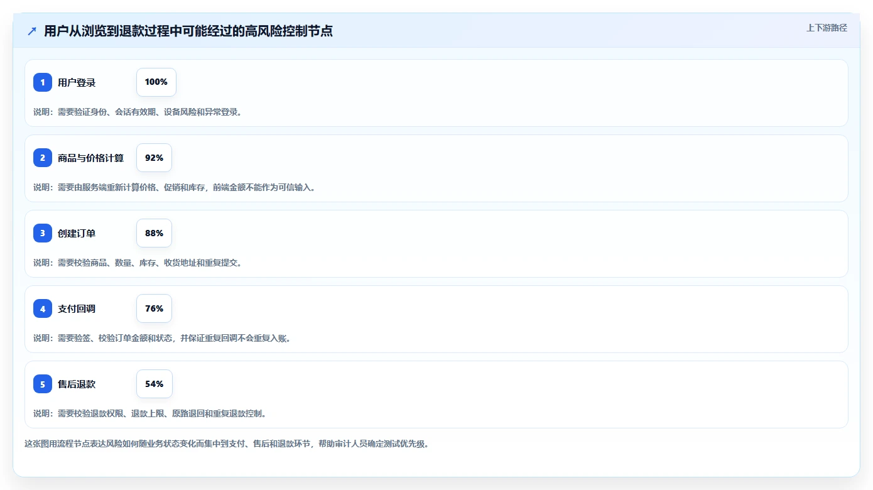This screenshot has height=490, width=873.
Task: Click the arrow icon beside the title
Action: point(32,31)
